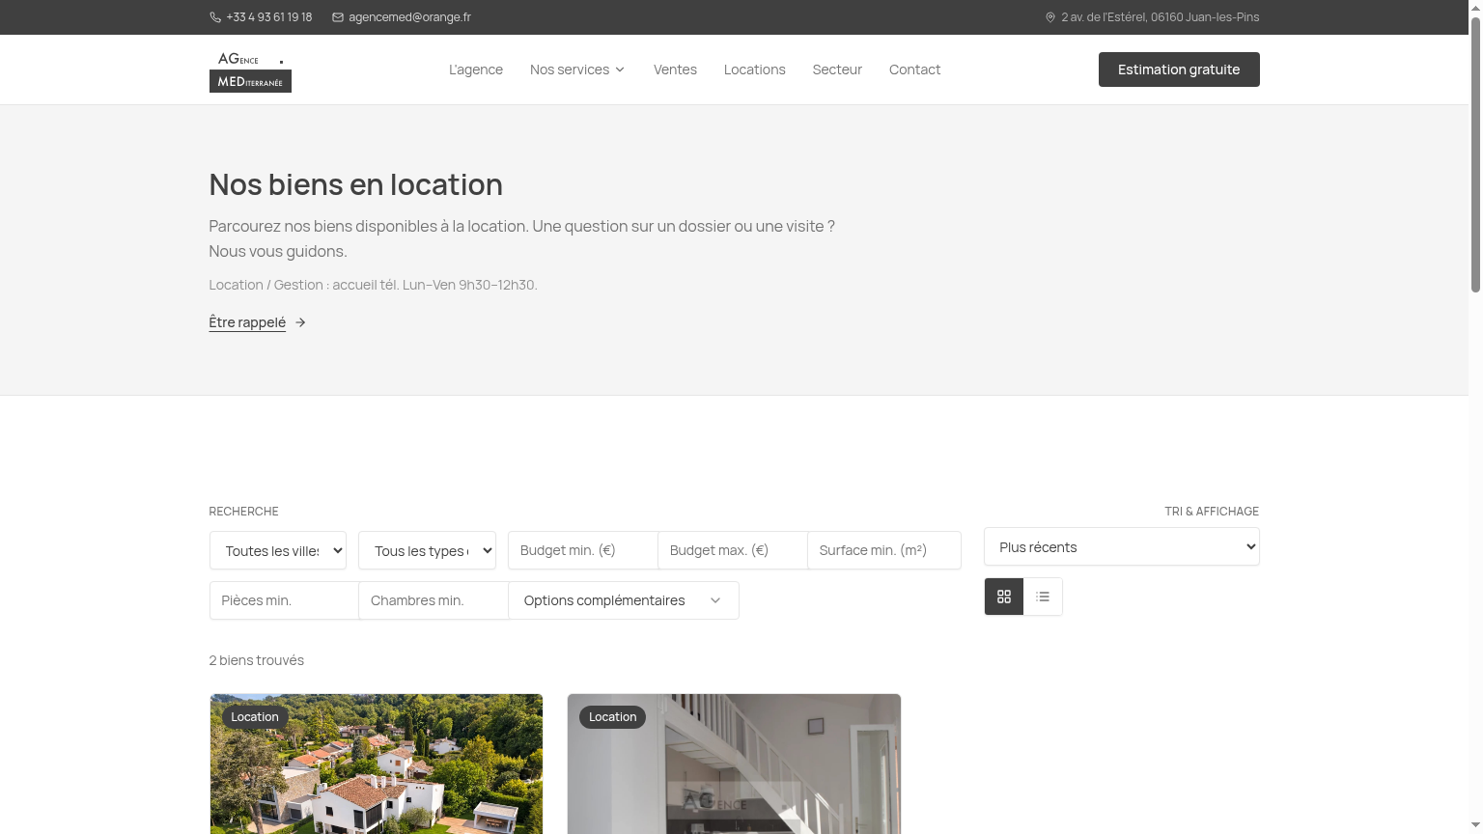Image resolution: width=1483 pixels, height=834 pixels.
Task: Focus the Chambres min. field
Action: (x=434, y=600)
